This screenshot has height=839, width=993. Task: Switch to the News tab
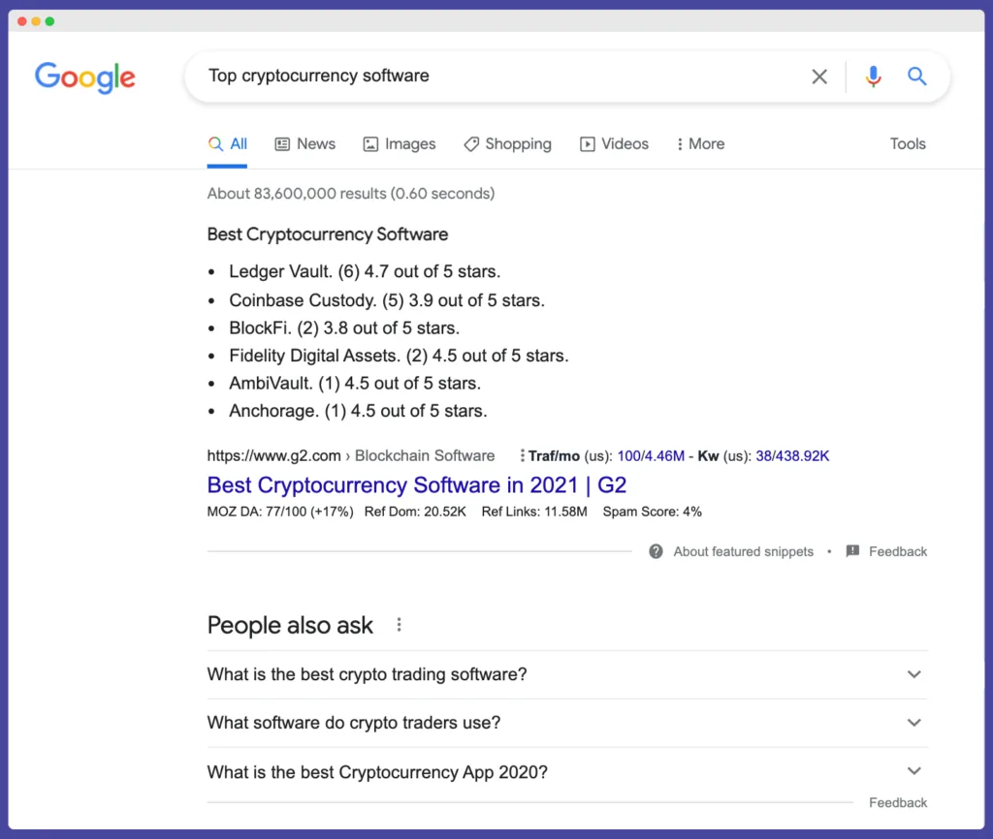point(304,143)
